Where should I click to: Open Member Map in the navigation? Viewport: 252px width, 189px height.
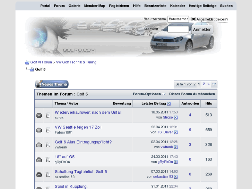(x=95, y=6)
